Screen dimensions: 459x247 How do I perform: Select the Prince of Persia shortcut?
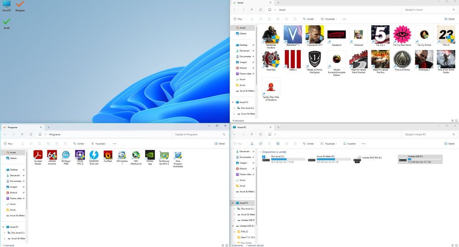(402, 60)
